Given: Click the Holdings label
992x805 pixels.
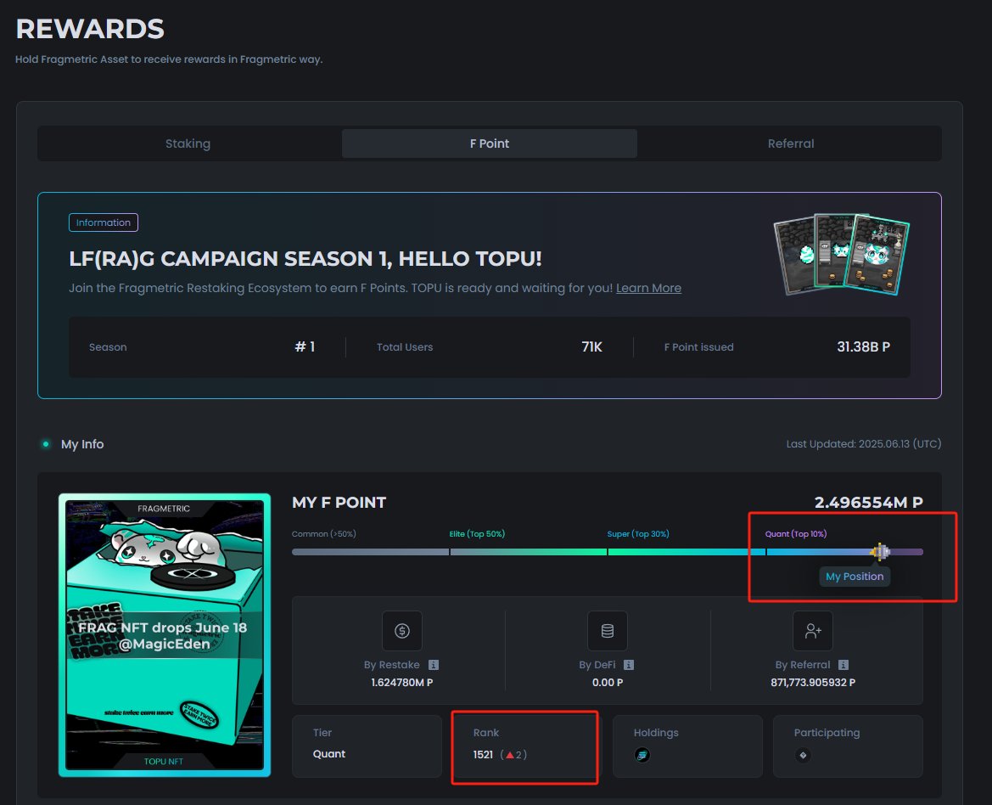Looking at the screenshot, I should pos(656,732).
